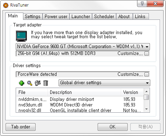This screenshot has width=166, height=136.
Task: Click the RivaTuner gear icon in the title bar
Action: point(6,5)
